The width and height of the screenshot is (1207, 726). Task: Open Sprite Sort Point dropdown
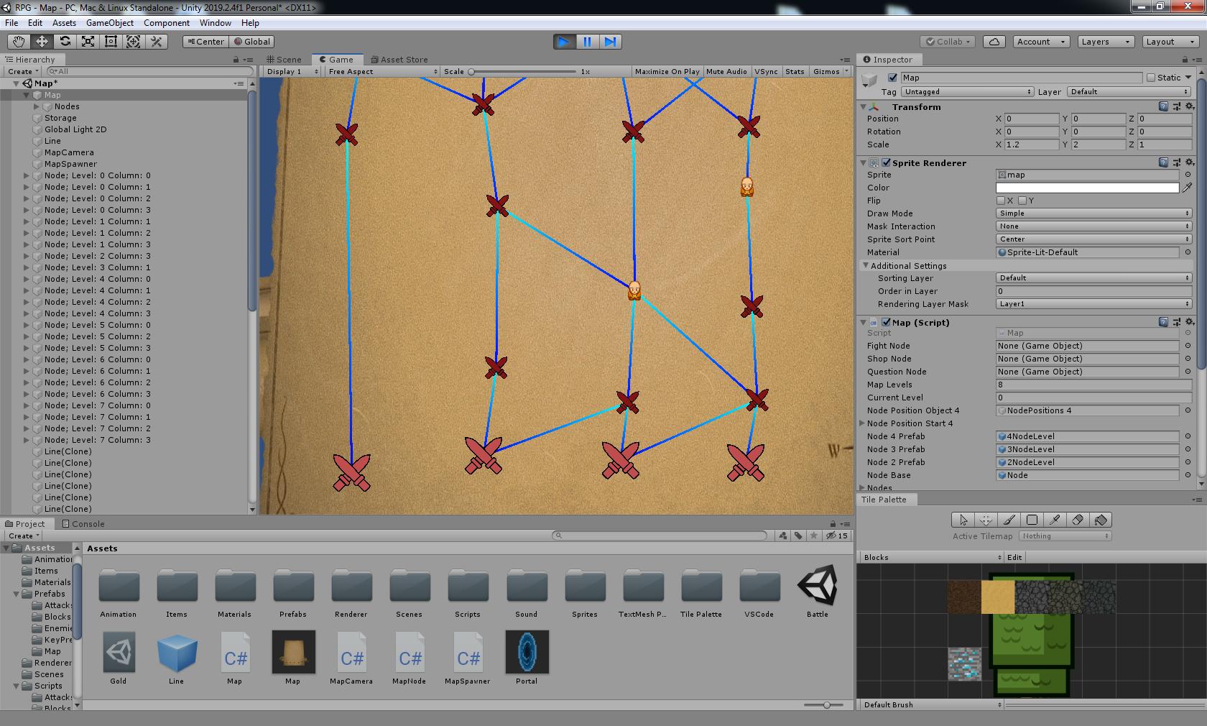click(1094, 239)
